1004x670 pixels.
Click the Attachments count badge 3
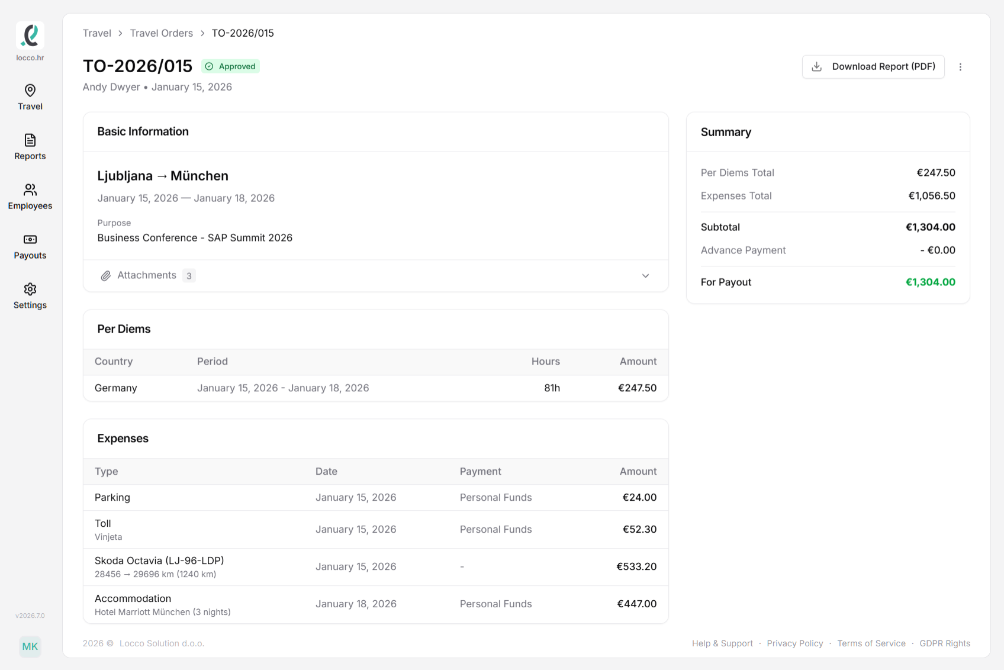click(x=189, y=276)
